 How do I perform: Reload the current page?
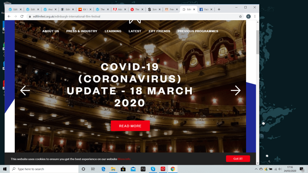click(x=22, y=16)
